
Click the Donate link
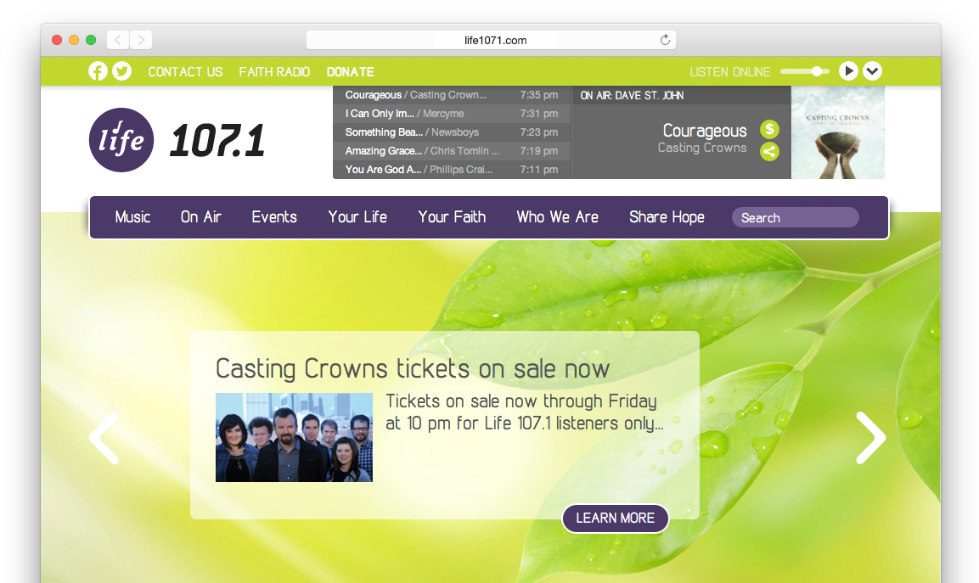coord(351,72)
